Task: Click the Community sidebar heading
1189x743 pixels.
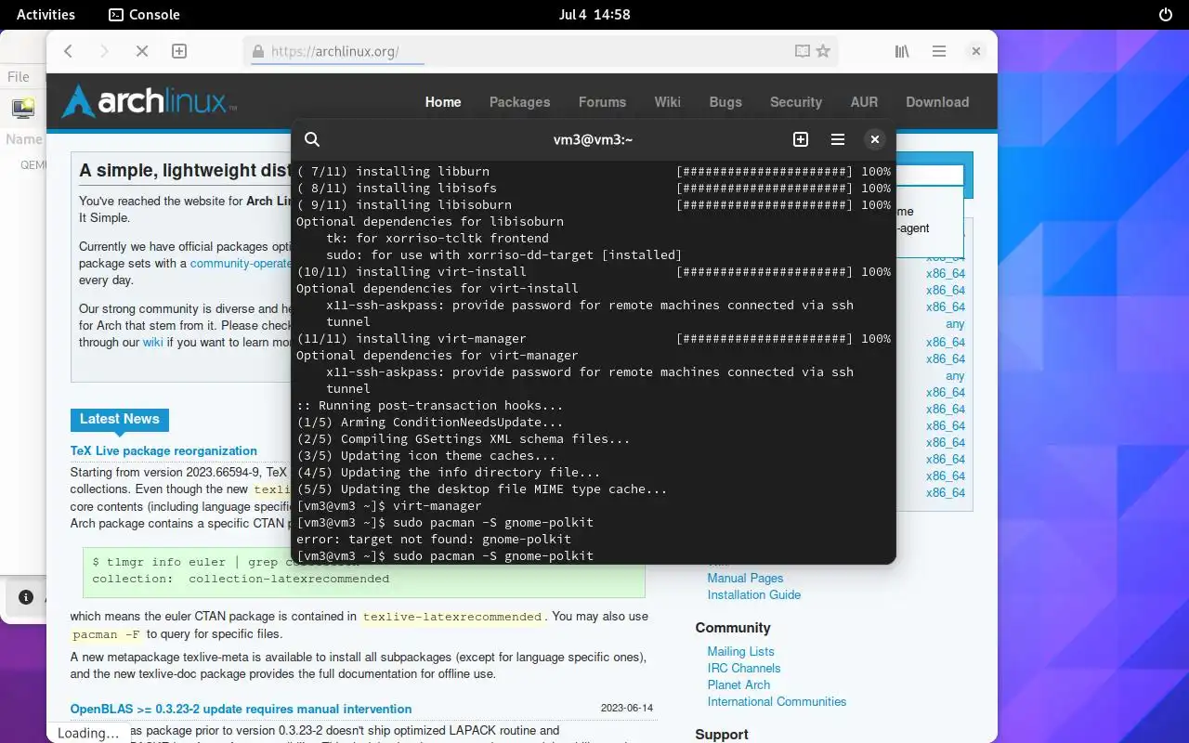Action: point(733,628)
